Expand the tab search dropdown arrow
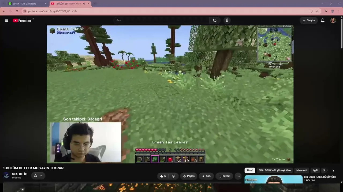This screenshot has height=192, width=343. pos(3,4)
